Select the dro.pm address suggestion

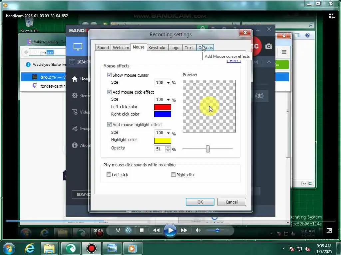[43, 77]
